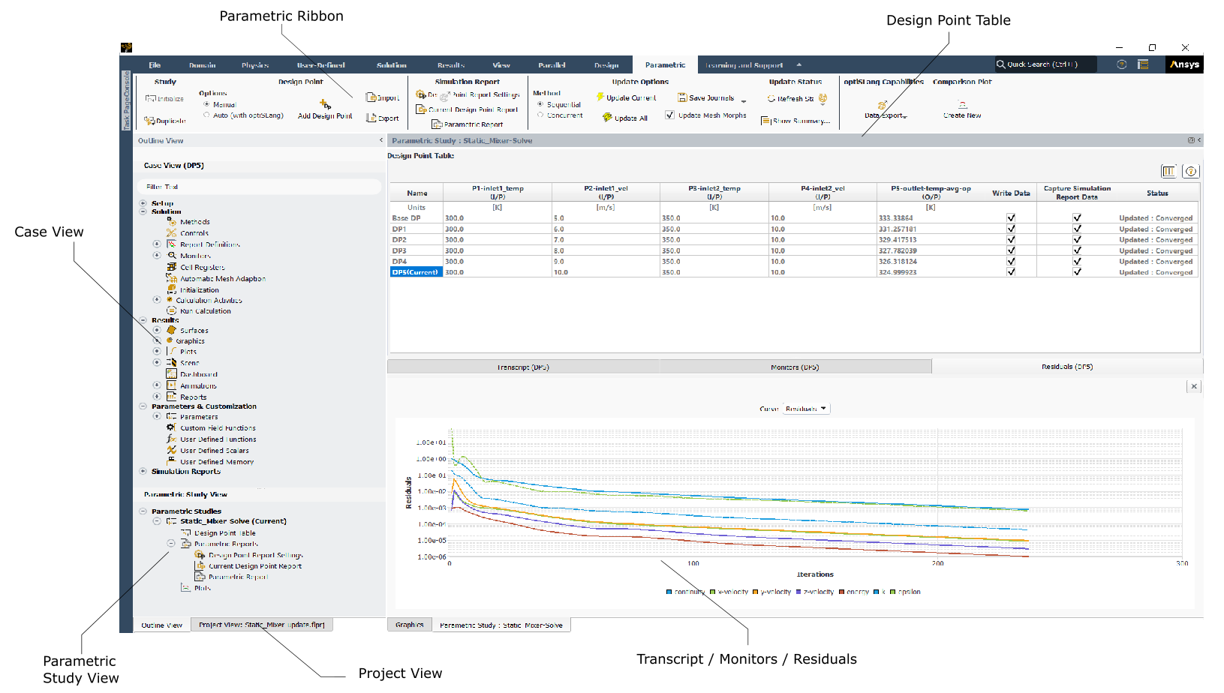1224x693 pixels.
Task: Toggle the Update Mesh Morphs checkbox
Action: point(669,115)
